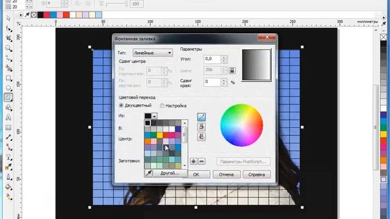Click the Сдвиг края input field
390x219 pixels.
tap(212, 82)
